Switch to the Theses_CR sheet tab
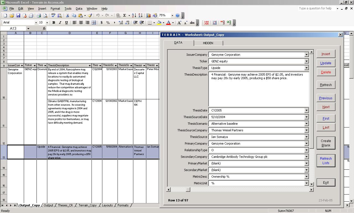Screen dimensions: 354x213 (65, 205)
